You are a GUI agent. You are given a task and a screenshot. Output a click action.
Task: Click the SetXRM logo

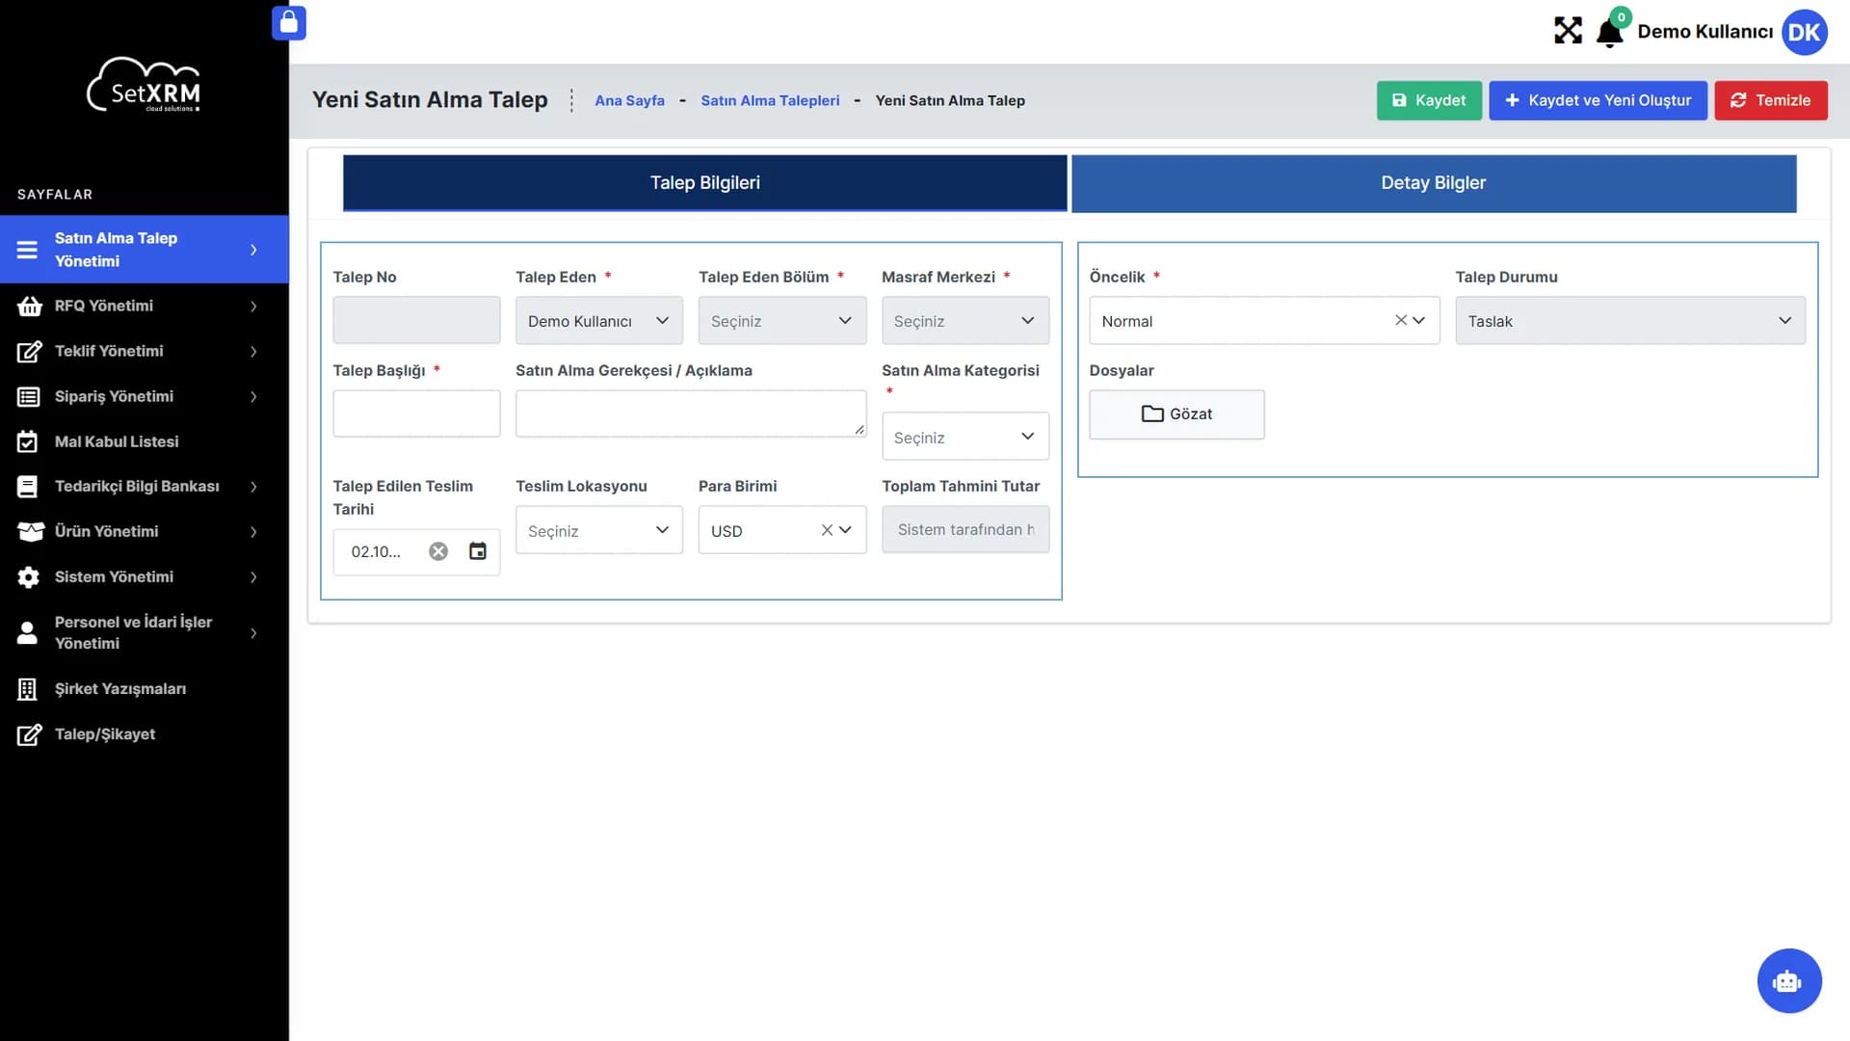[145, 86]
